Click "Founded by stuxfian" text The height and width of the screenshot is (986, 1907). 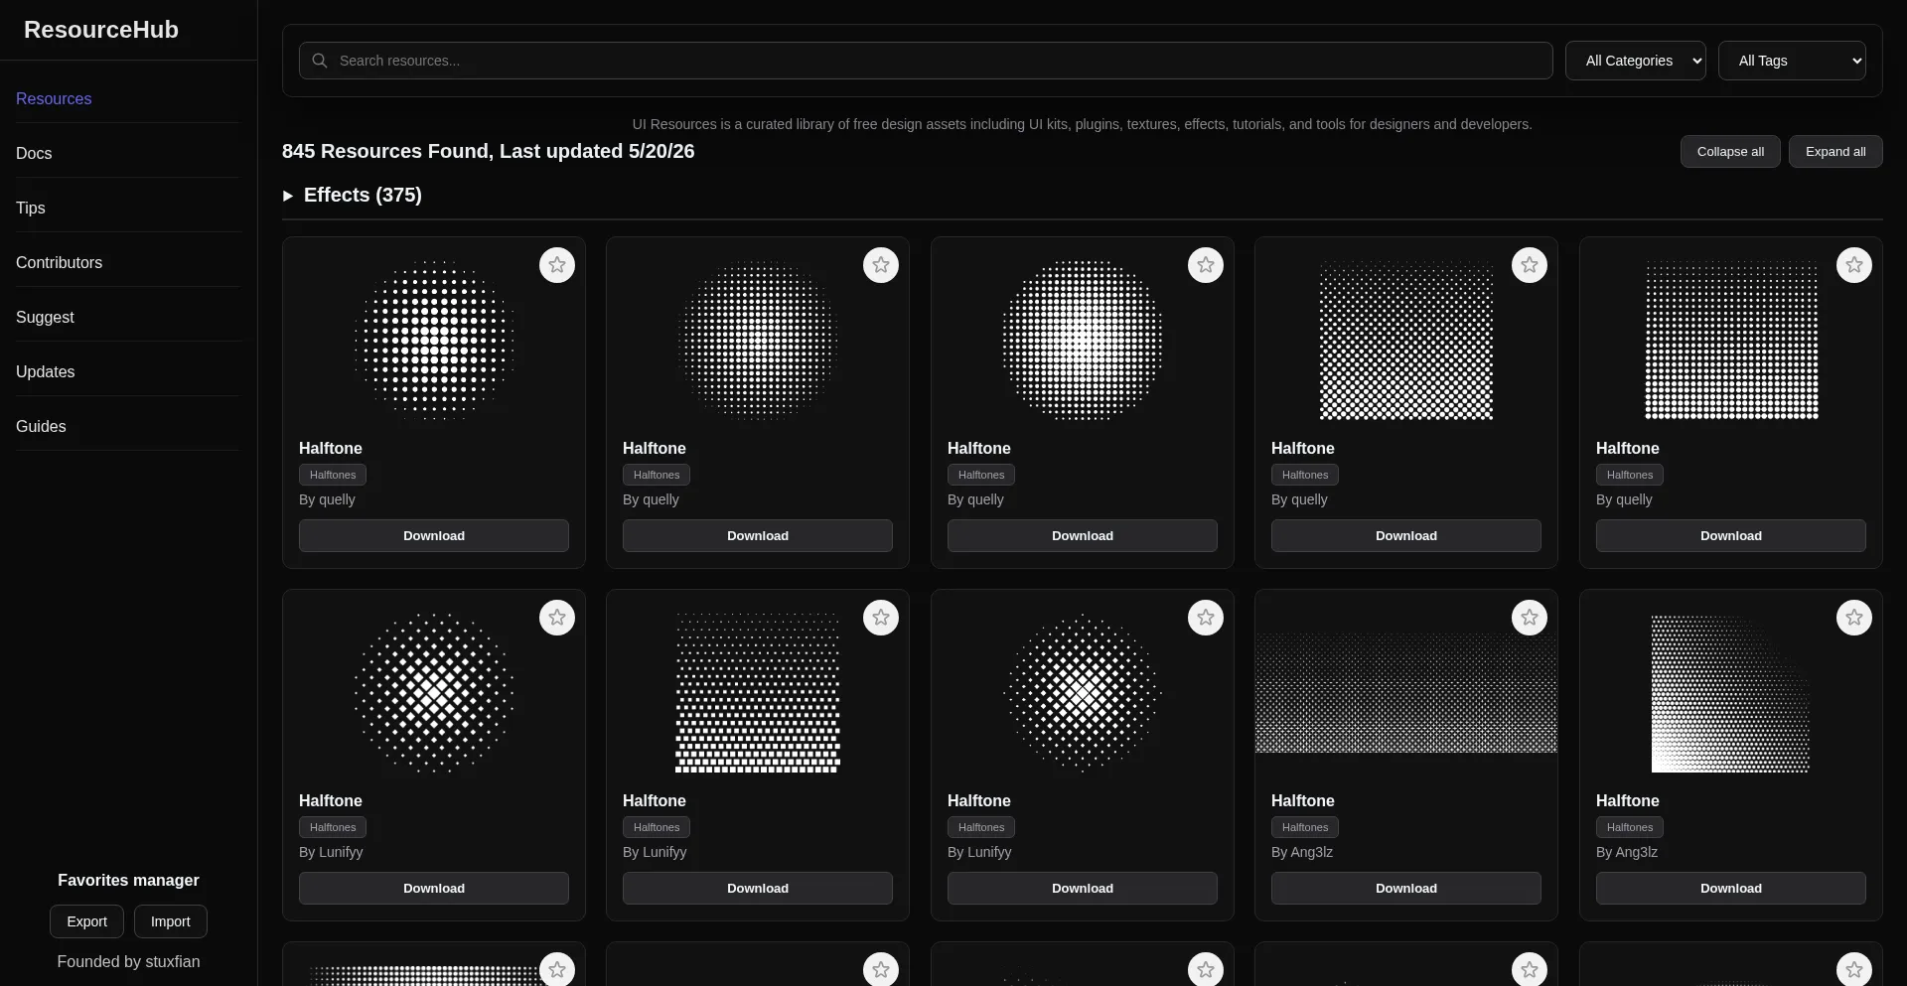coord(128,961)
